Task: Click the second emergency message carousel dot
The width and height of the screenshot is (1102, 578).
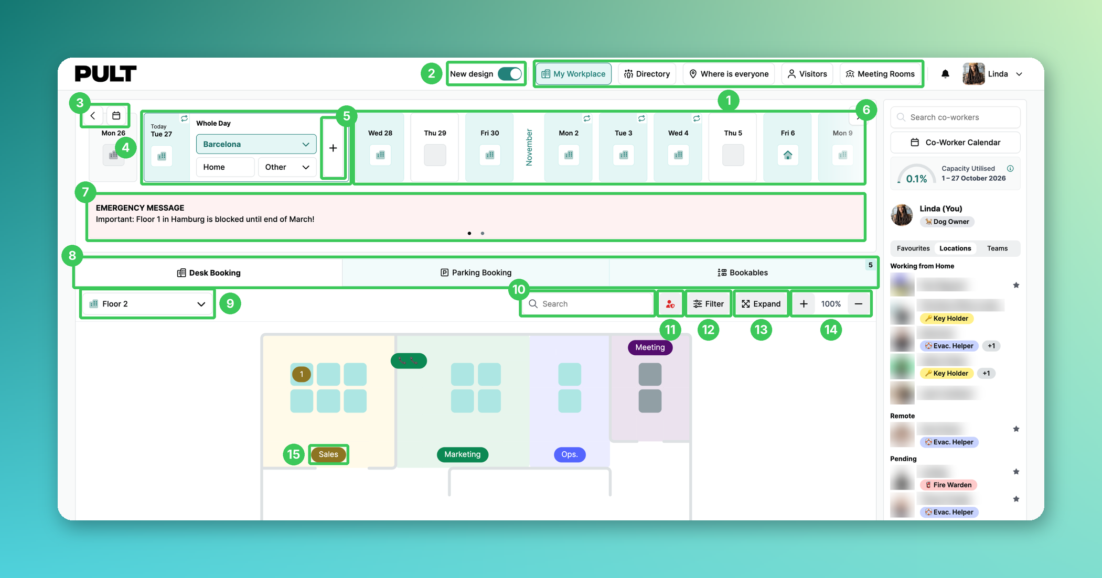Action: (x=483, y=233)
